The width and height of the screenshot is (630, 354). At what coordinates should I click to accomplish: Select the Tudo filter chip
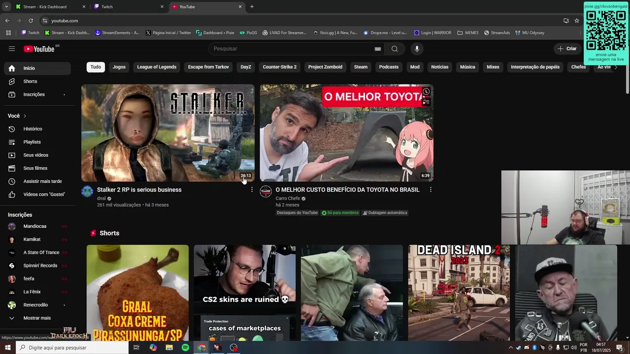tap(95, 67)
